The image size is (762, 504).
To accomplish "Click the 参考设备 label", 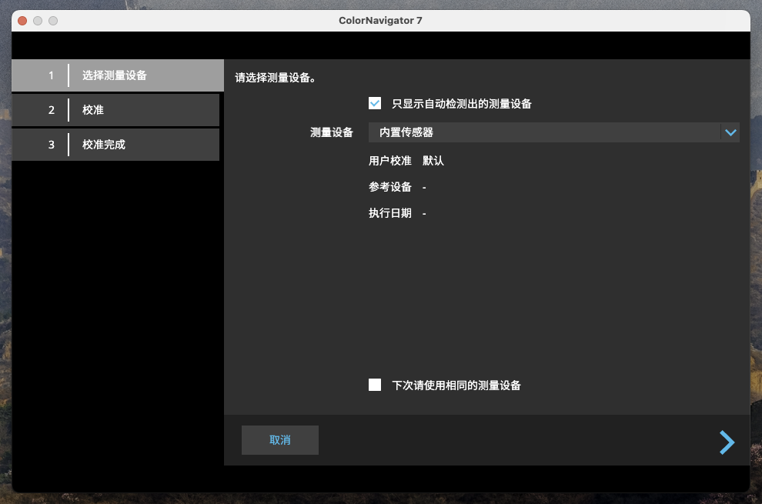I will coord(390,187).
